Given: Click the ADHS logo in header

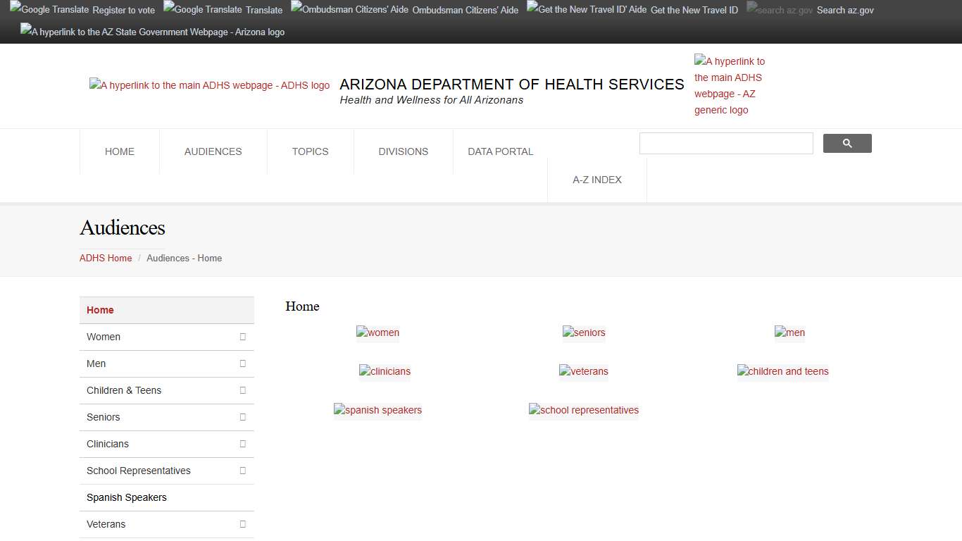Looking at the screenshot, I should pyautogui.click(x=209, y=85).
